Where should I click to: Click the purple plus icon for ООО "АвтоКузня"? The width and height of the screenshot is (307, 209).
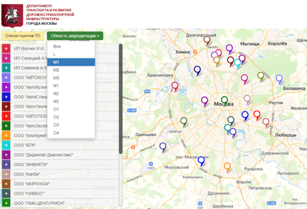[x=6, y=87]
